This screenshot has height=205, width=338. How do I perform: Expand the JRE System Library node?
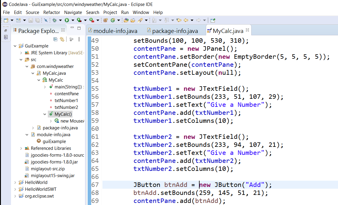click(x=21, y=53)
